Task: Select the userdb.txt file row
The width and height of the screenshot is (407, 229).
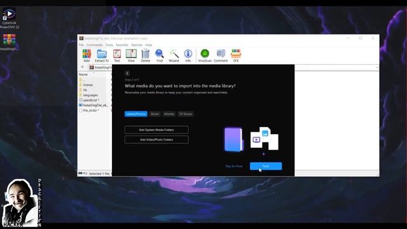Action: pos(89,100)
